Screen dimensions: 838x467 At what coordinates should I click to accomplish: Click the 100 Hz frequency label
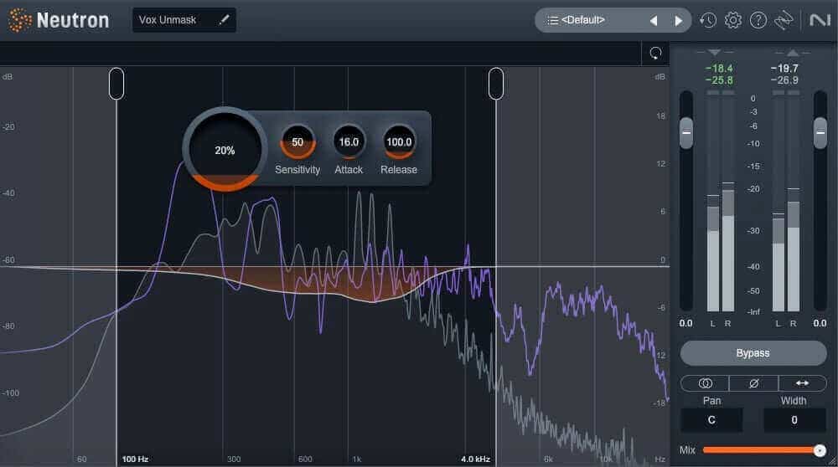135,459
